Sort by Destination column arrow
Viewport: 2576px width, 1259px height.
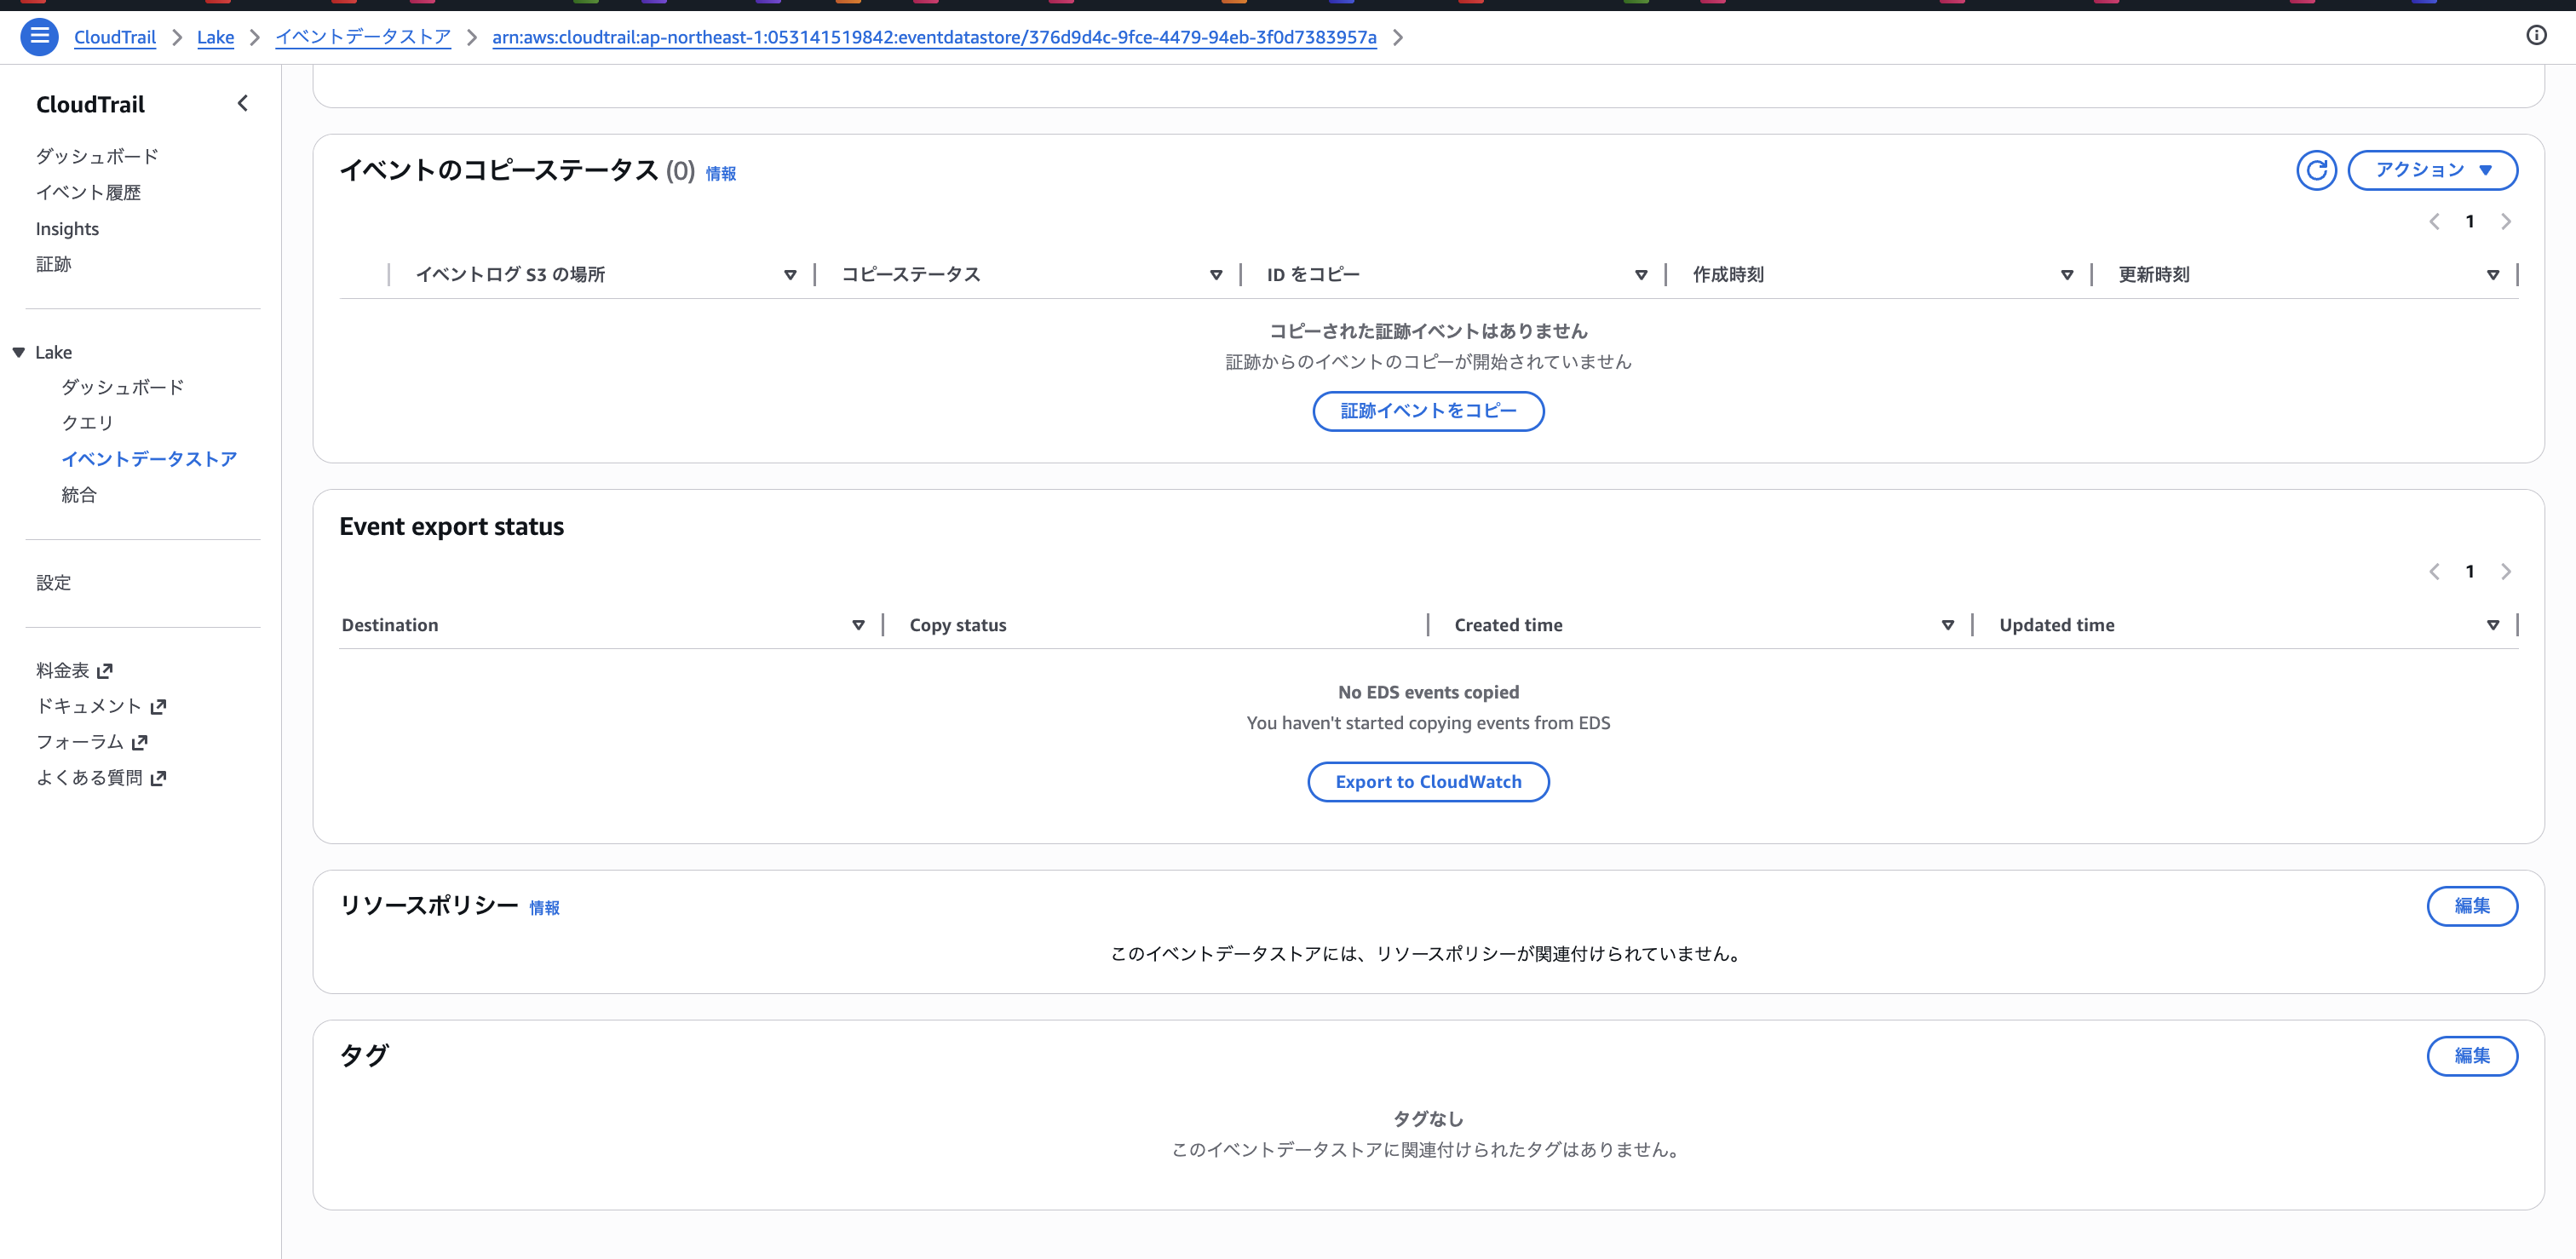coord(858,625)
